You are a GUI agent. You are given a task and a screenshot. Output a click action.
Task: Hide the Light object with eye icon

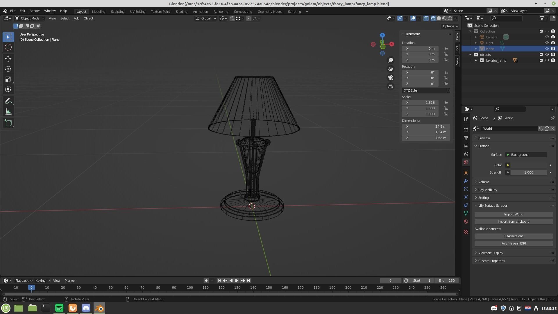click(x=547, y=43)
